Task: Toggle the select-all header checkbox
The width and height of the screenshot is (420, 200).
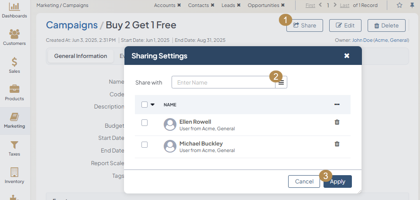Action: (145, 105)
